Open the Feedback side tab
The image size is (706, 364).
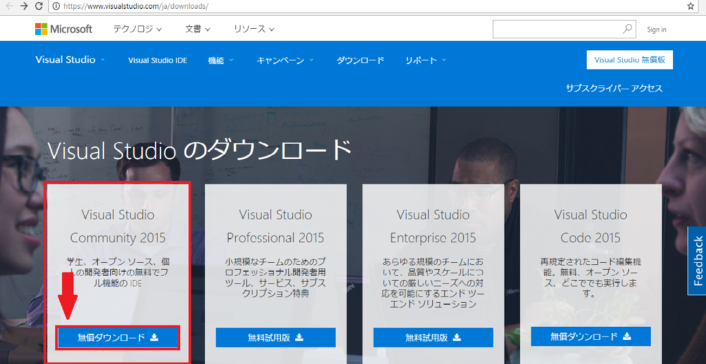697,261
